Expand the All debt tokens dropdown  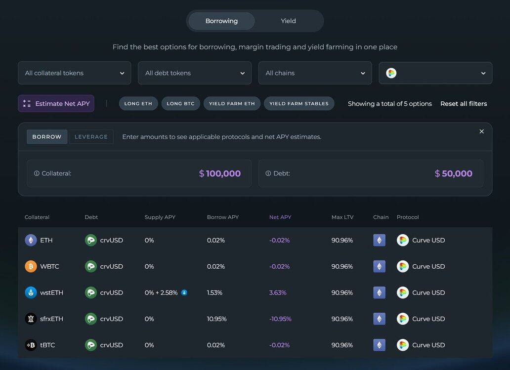pyautogui.click(x=195, y=73)
